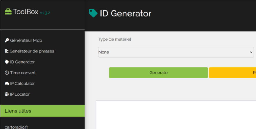
Task: Click the tag icon in the sidebar
Action: [x=7, y=62]
